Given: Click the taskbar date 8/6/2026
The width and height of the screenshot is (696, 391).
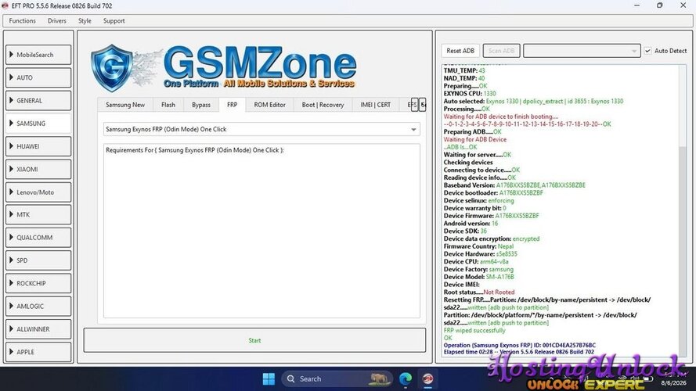Looking at the screenshot, I should tap(673, 383).
